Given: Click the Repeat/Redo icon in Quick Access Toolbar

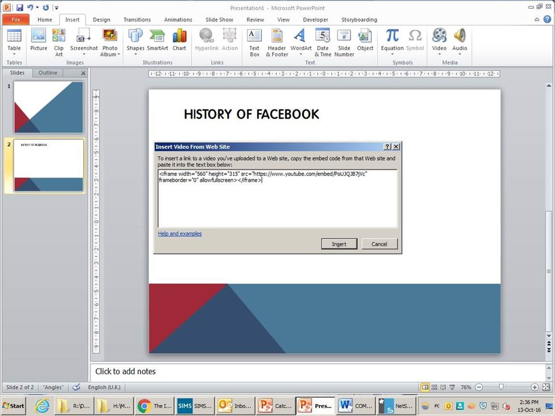Looking at the screenshot, I should 46,7.
